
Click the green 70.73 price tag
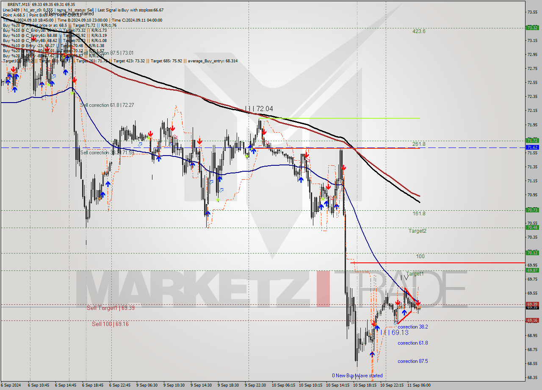532,210
